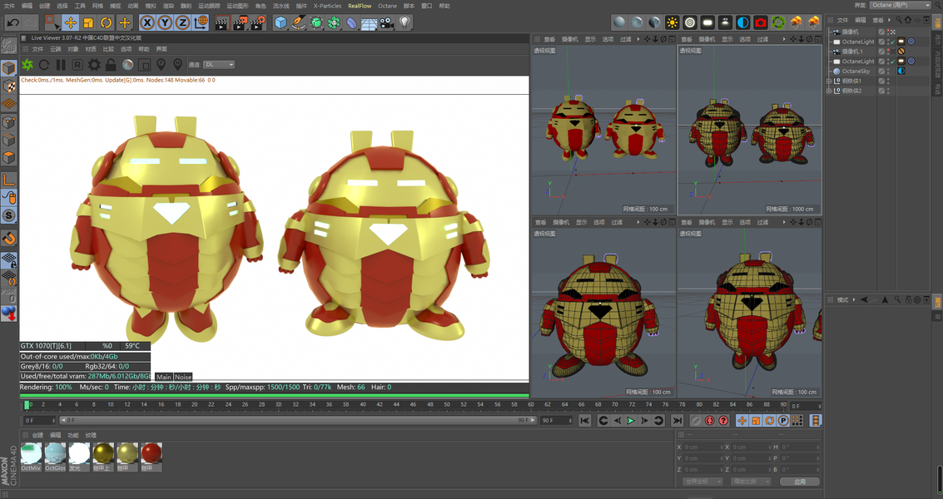The height and width of the screenshot is (499, 943).
Task: Select the Move tool in the top toolbar
Action: pyautogui.click(x=71, y=22)
